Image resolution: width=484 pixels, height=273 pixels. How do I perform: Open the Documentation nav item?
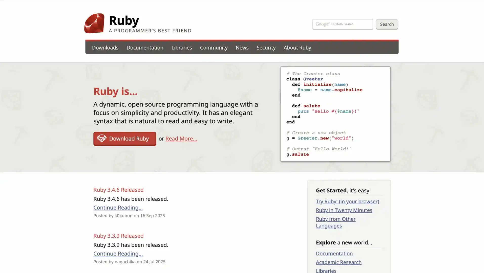(145, 48)
